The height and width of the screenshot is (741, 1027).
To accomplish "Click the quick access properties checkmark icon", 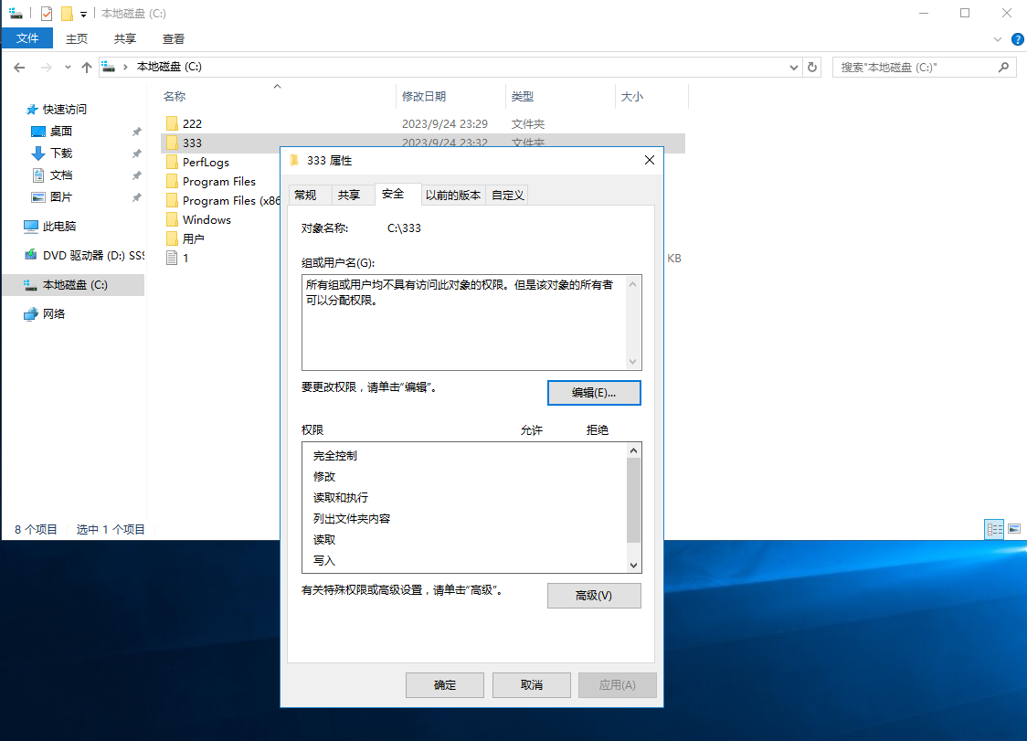I will point(47,13).
